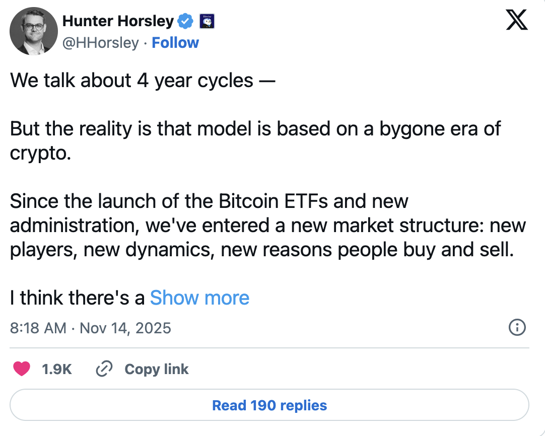The image size is (545, 436).
Task: Click the truncated "I think there's a" text
Action: click(x=78, y=298)
